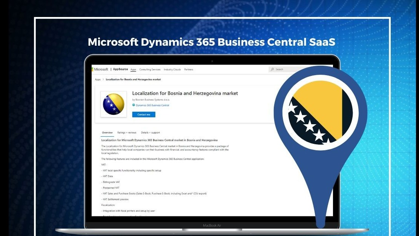Open the Dynamics 365 Business Central link
The width and height of the screenshot is (419, 236).
click(x=152, y=105)
